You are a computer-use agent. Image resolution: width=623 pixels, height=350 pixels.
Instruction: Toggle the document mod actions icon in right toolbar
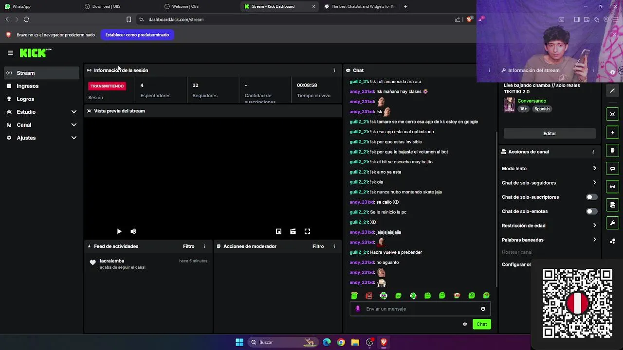pos(612,150)
